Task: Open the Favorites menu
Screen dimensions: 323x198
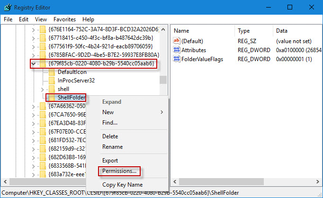Action: click(64, 19)
